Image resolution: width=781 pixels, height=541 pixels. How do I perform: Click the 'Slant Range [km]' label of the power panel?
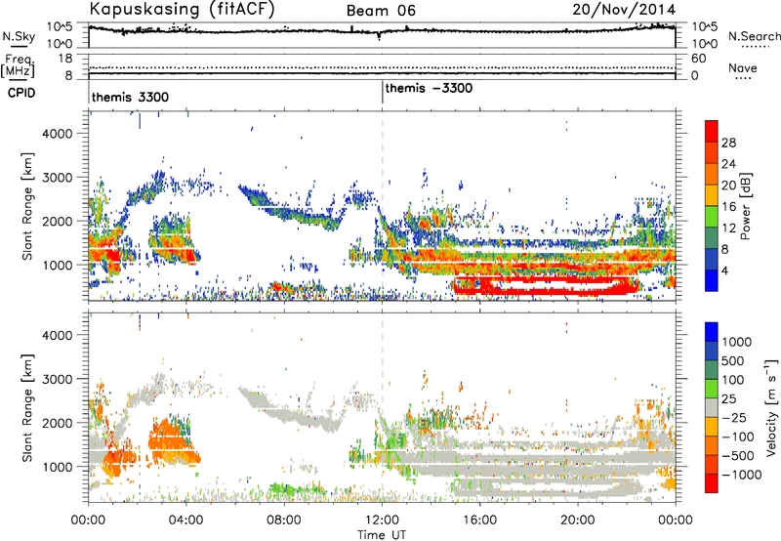coord(27,207)
